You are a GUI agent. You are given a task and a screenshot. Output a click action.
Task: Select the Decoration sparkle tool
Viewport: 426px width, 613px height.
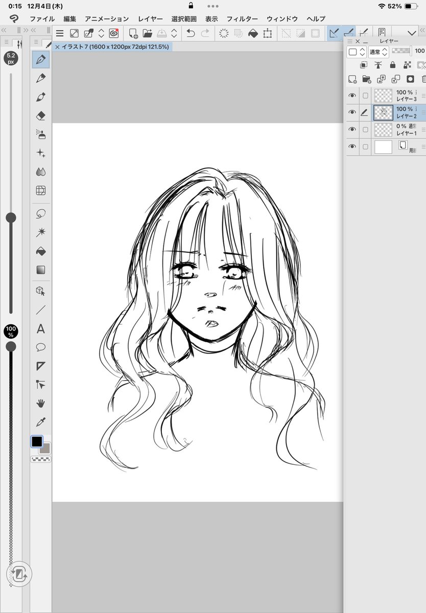41,153
